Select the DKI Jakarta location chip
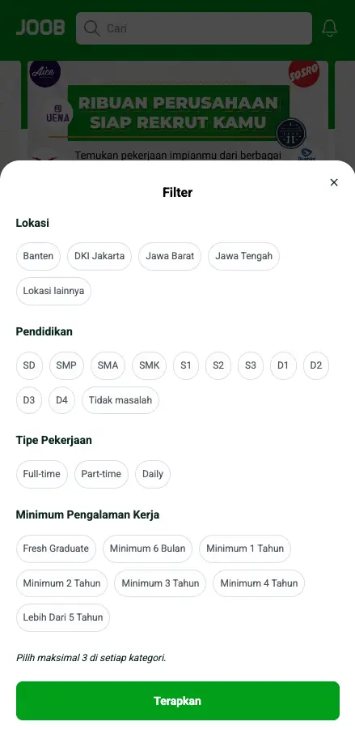 (99, 256)
